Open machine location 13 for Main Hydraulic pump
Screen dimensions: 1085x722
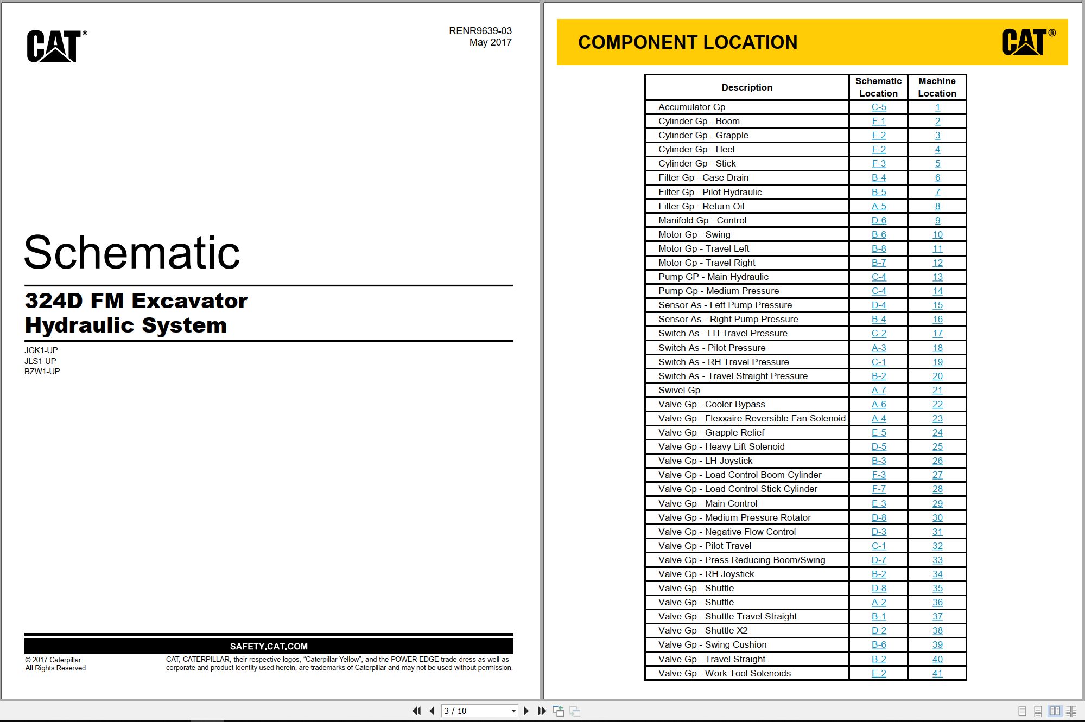[x=937, y=277]
